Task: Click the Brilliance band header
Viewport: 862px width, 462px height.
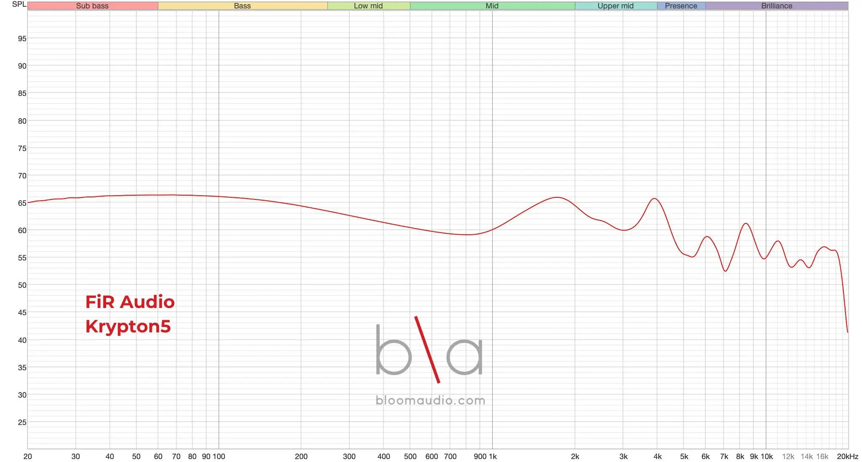Action: (777, 6)
